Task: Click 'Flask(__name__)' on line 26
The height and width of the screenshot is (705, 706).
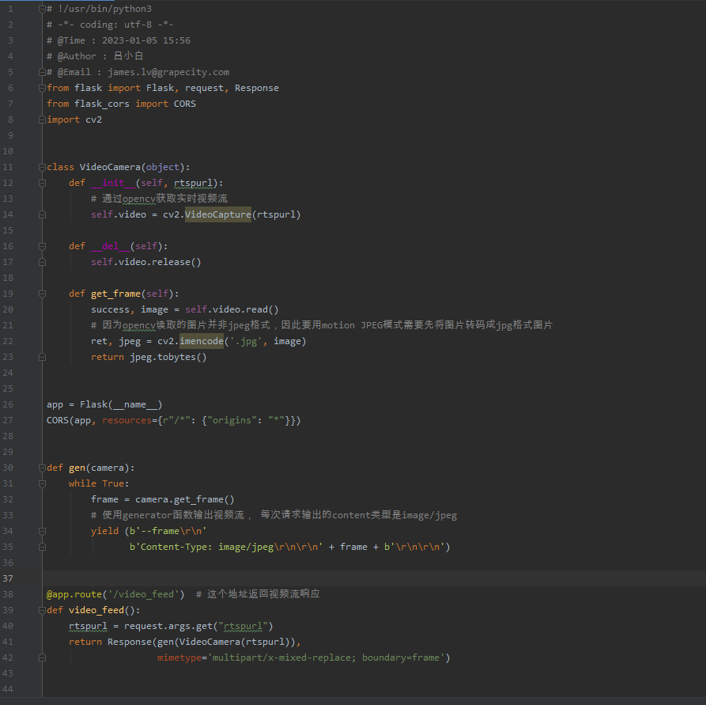Action: (x=121, y=404)
